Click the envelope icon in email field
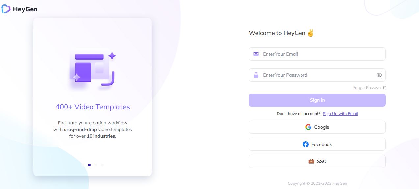 coord(256,54)
